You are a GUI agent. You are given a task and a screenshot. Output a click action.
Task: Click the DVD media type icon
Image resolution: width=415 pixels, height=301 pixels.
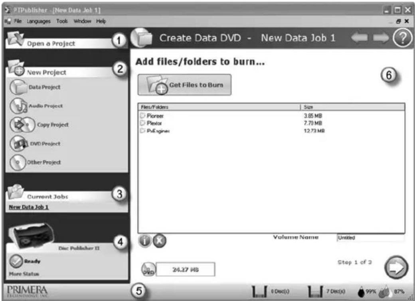148,269
